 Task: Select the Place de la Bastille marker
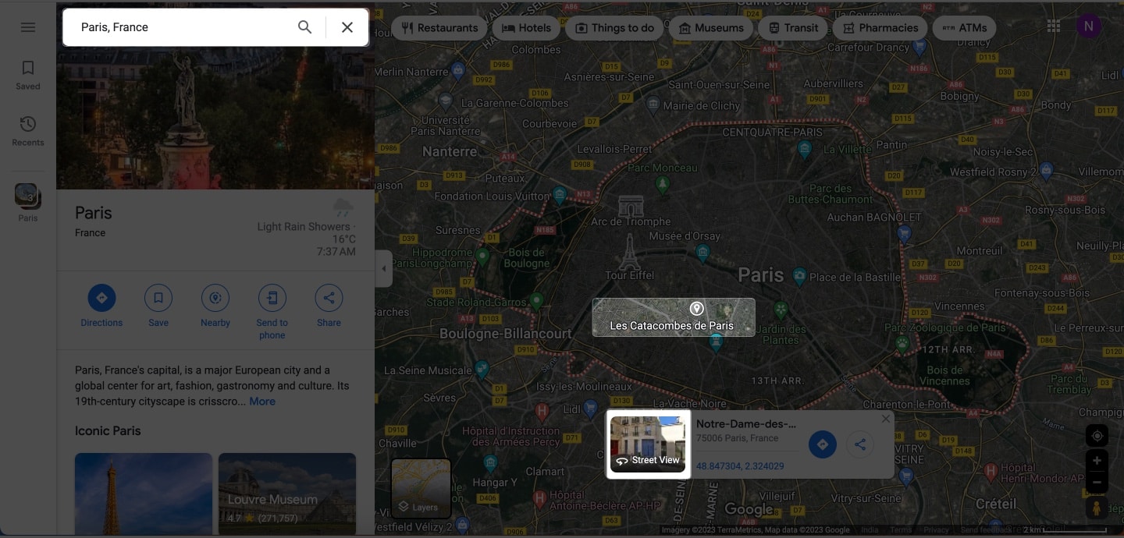click(x=799, y=276)
